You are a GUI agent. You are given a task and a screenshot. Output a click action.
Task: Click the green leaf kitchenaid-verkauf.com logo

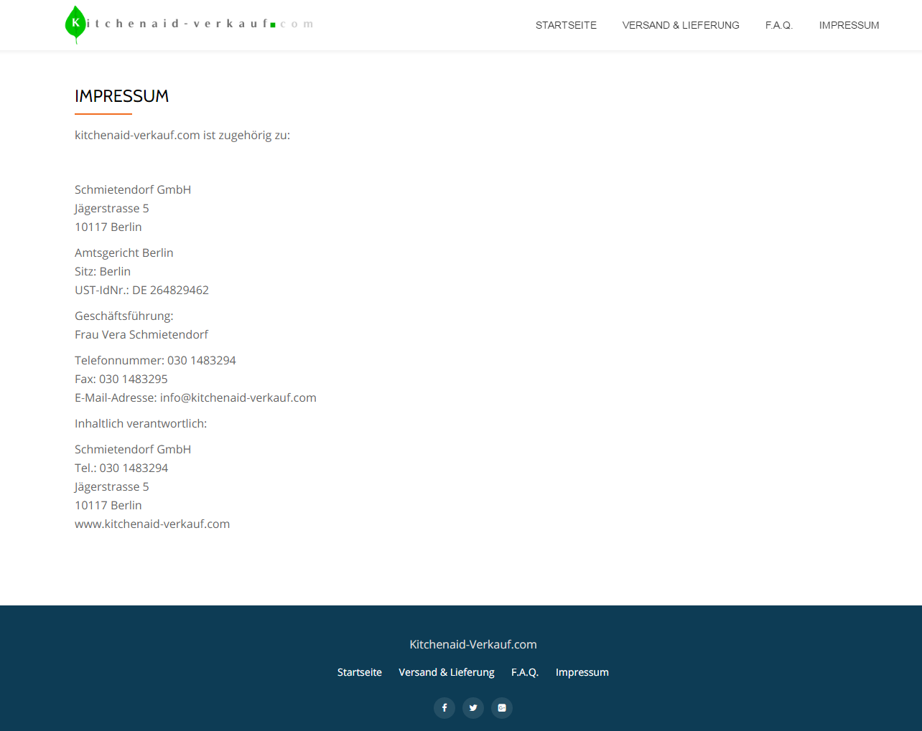189,24
